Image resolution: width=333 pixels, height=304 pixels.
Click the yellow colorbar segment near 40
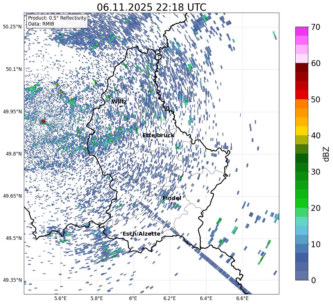point(301,131)
